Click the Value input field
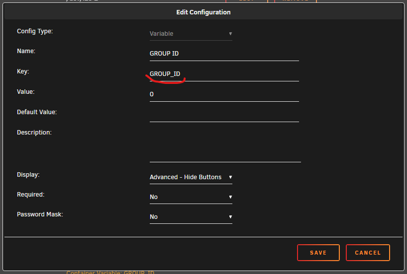The image size is (407, 274). [x=224, y=94]
